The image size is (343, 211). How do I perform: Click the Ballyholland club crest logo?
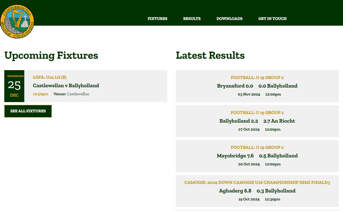17,22
